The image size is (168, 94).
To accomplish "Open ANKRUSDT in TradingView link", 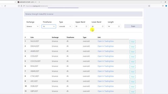I will coord(106,51).
